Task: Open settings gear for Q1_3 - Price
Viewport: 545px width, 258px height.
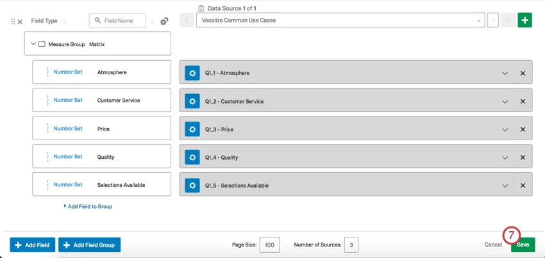Action: pyautogui.click(x=192, y=129)
